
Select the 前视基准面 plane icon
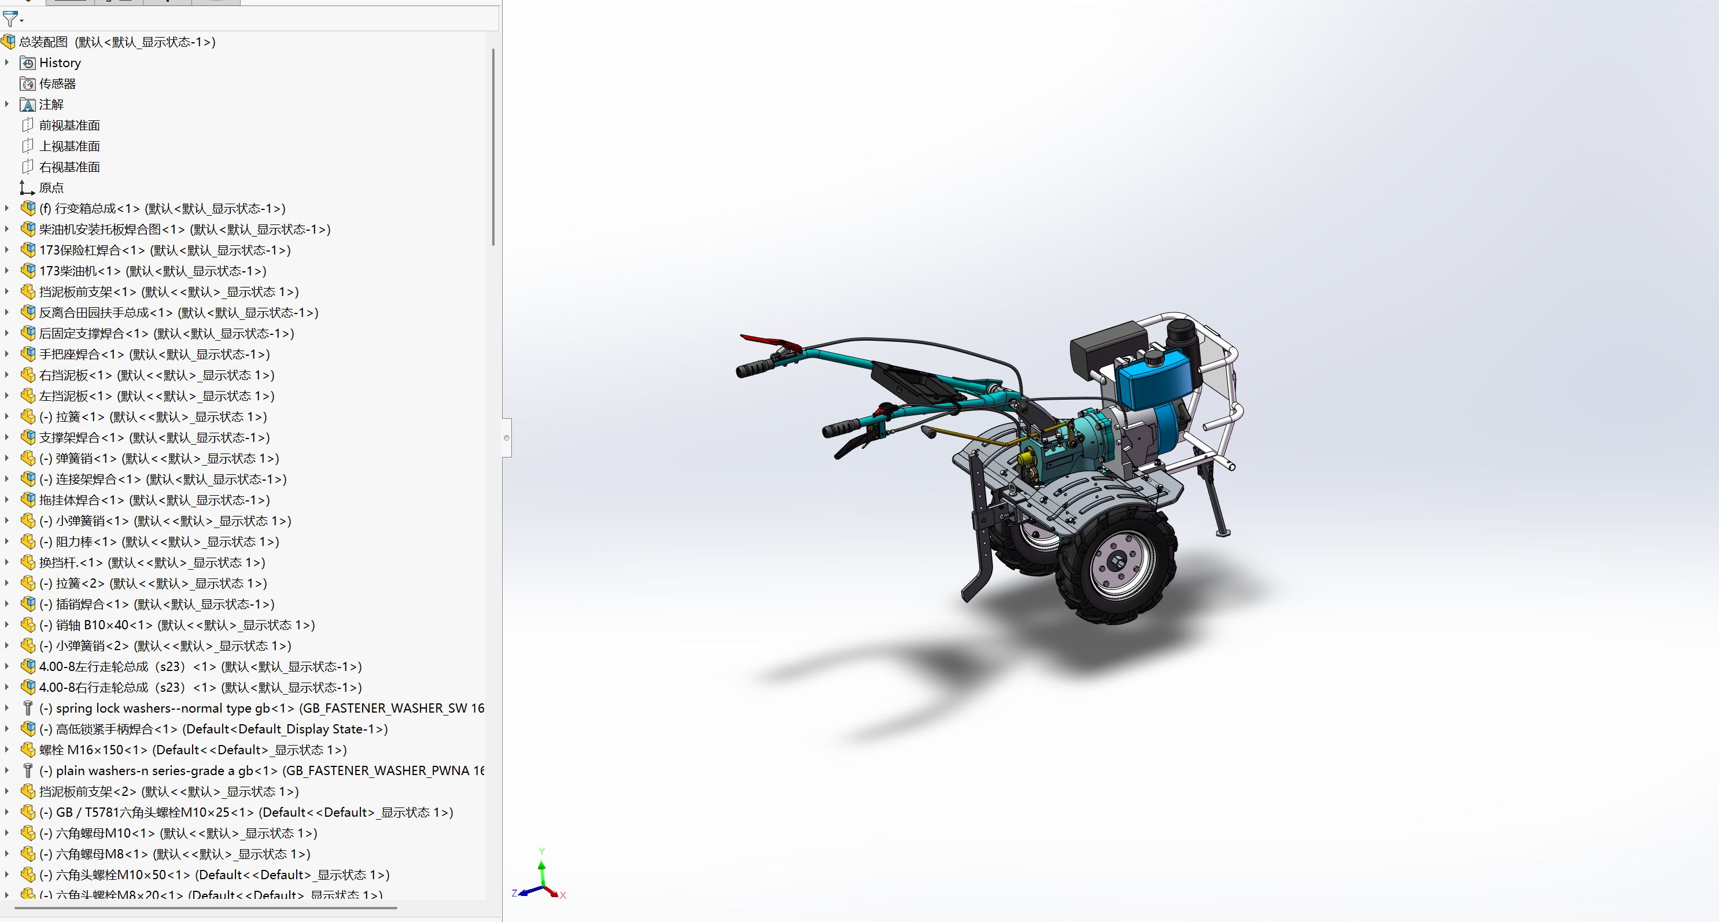point(27,125)
